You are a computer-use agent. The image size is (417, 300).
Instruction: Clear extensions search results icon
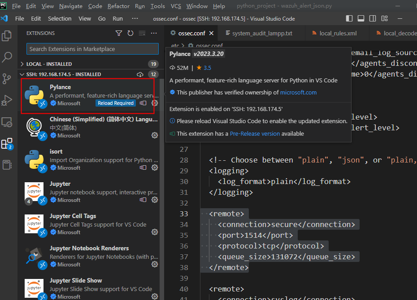142,33
